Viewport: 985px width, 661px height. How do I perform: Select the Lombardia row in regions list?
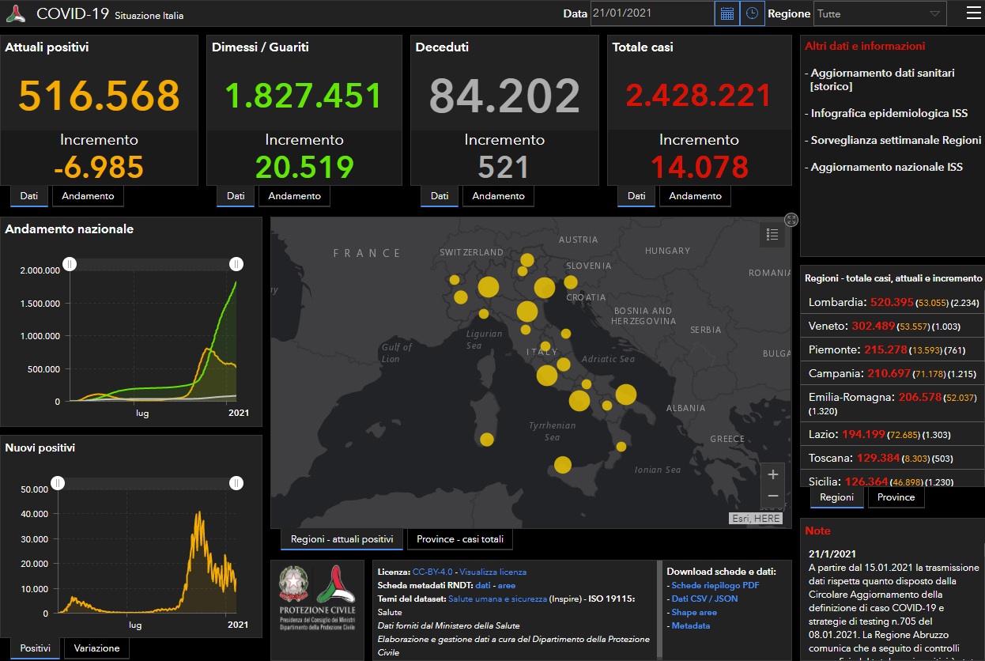tap(893, 302)
